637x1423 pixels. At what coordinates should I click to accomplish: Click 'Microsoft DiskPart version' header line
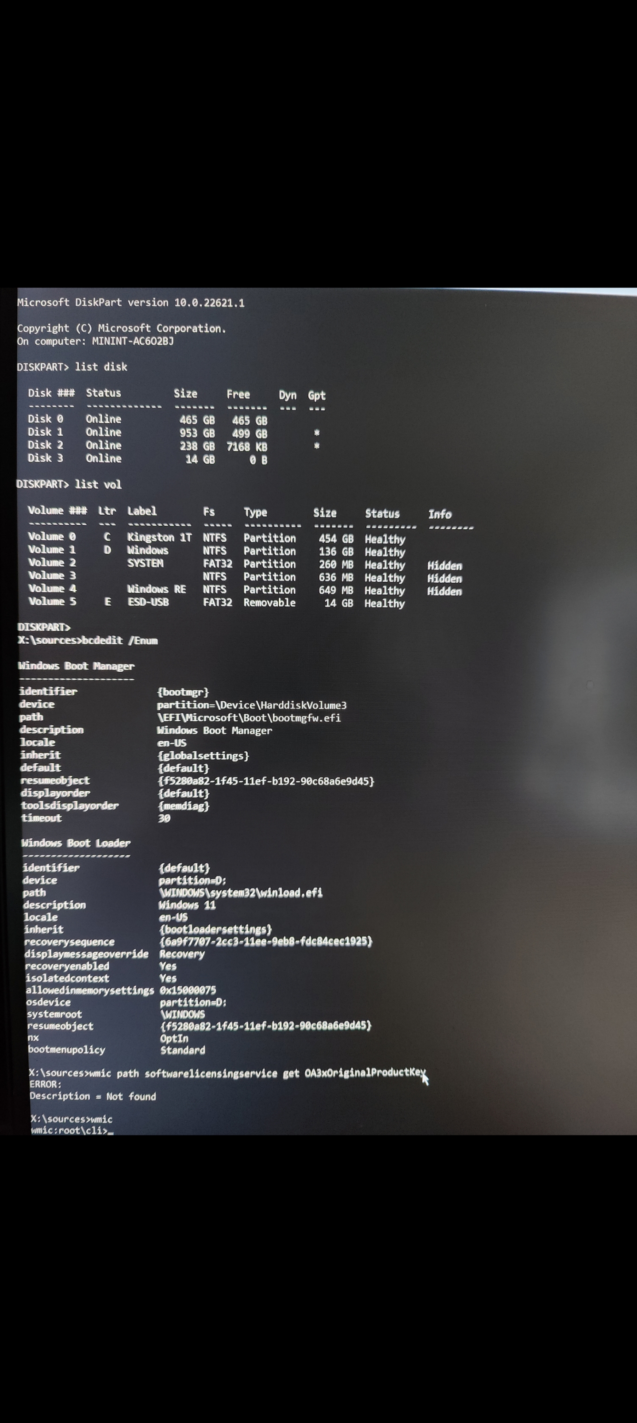pos(131,303)
